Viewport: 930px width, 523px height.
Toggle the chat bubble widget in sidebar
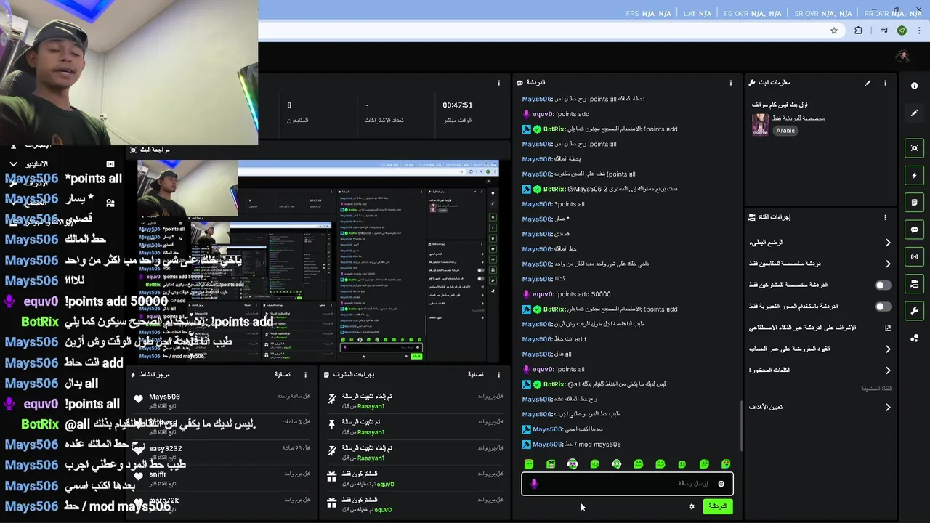click(x=914, y=230)
